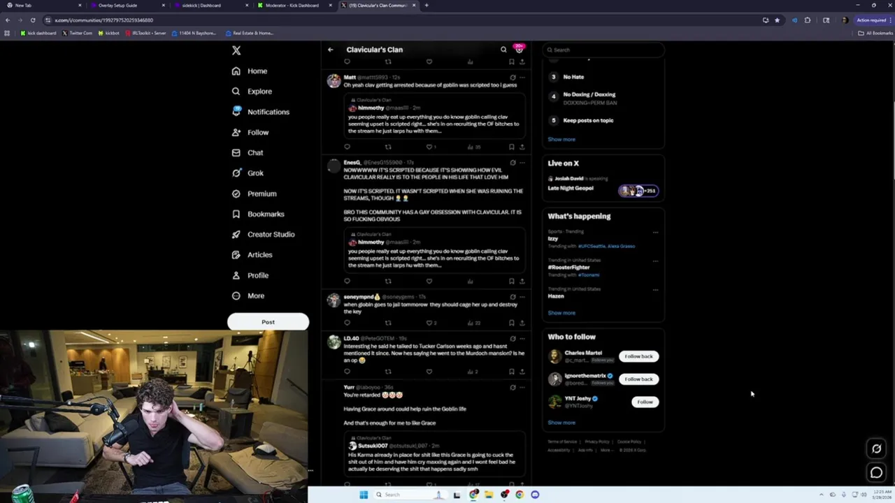Open Grok floating button

[876, 449]
